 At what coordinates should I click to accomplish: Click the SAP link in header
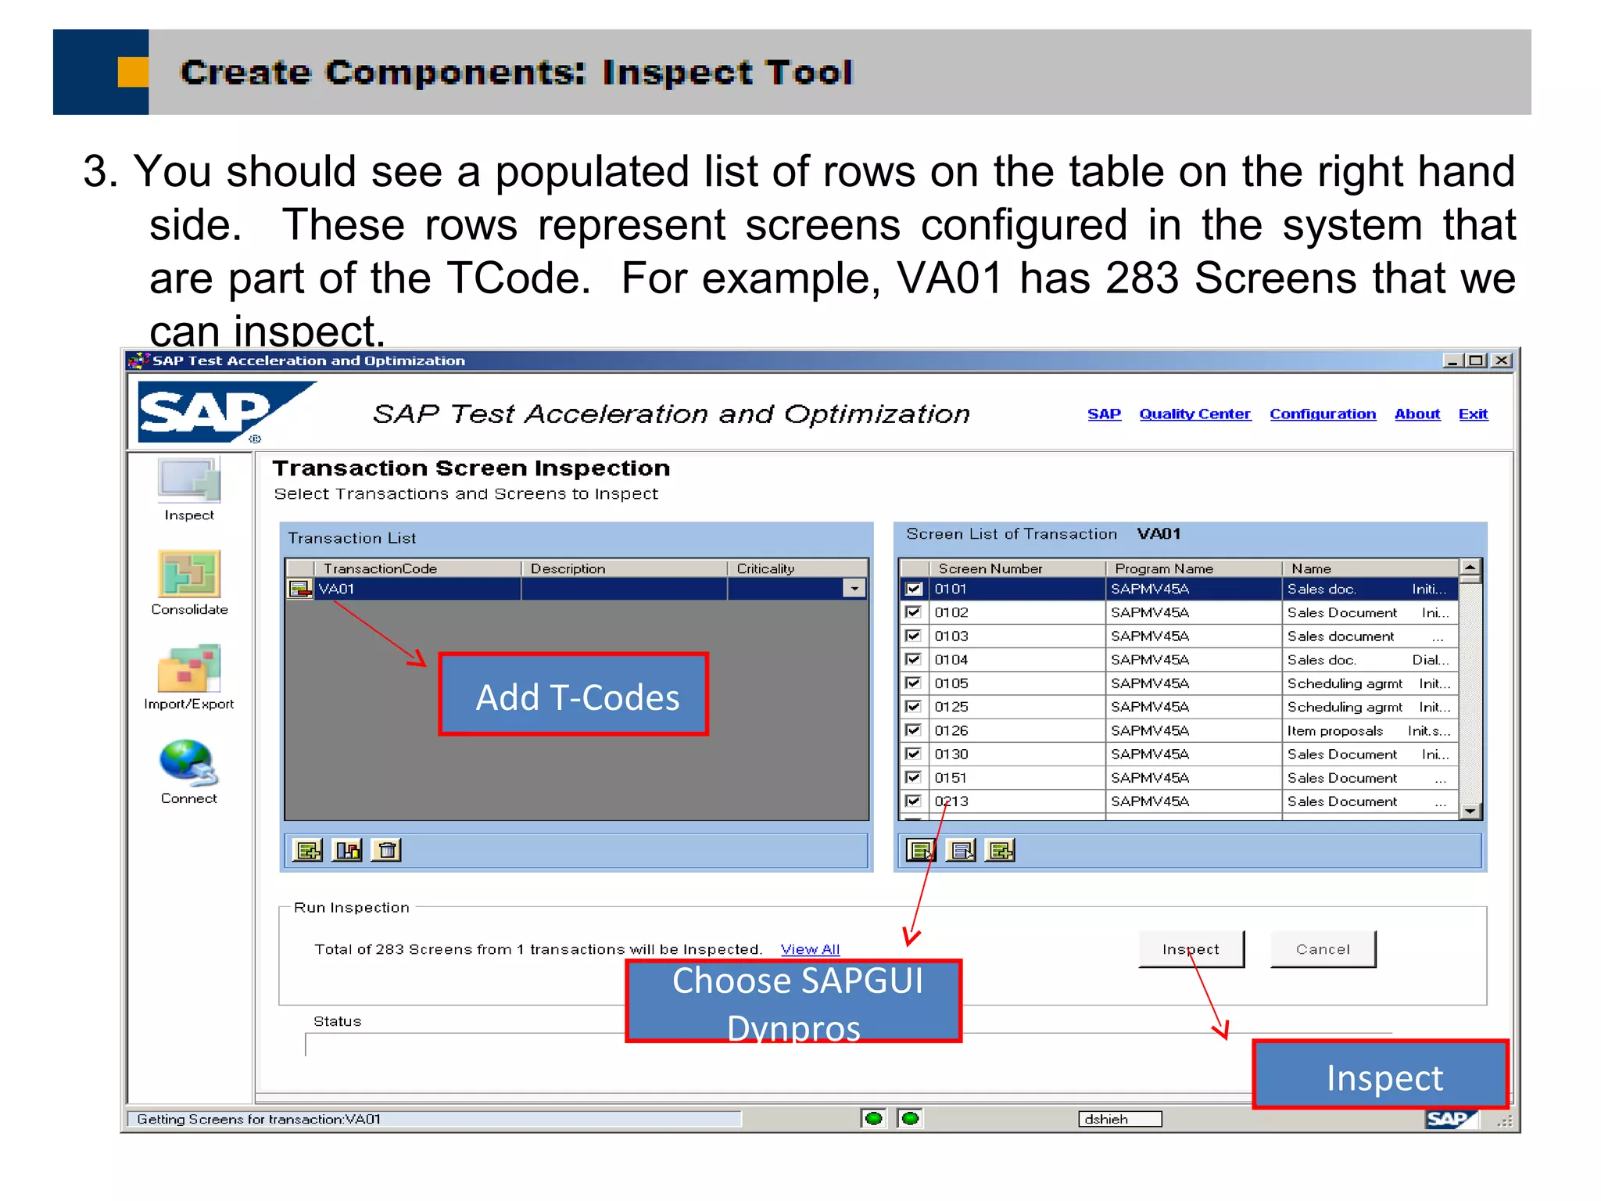(x=1104, y=414)
